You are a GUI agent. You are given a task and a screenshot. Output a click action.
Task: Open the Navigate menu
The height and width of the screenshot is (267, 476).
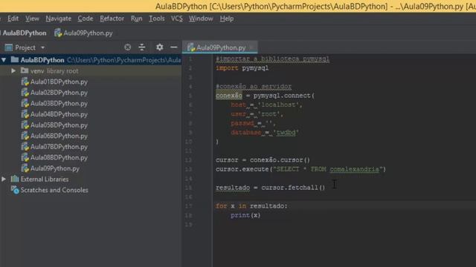point(58,19)
